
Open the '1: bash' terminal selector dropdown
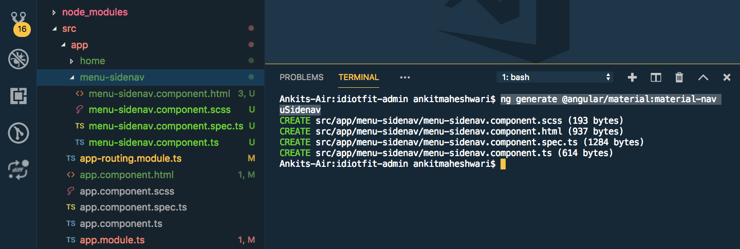pos(555,77)
